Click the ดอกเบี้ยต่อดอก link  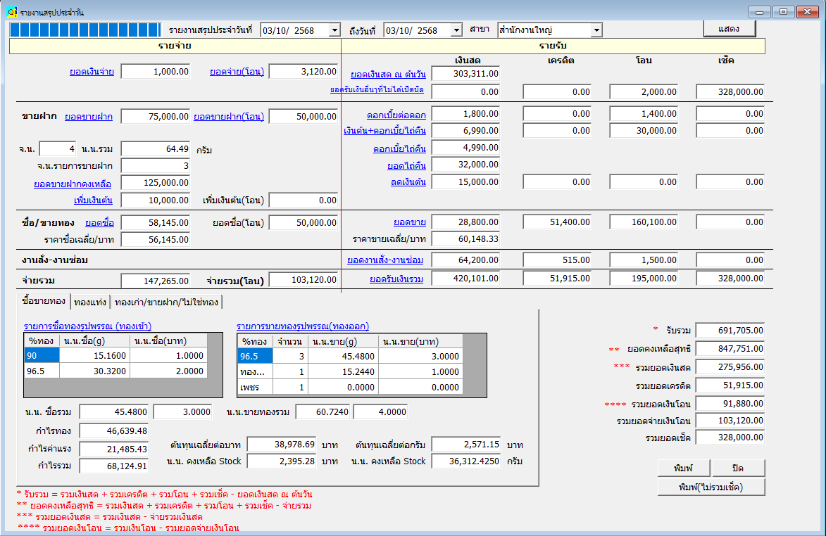click(x=396, y=115)
